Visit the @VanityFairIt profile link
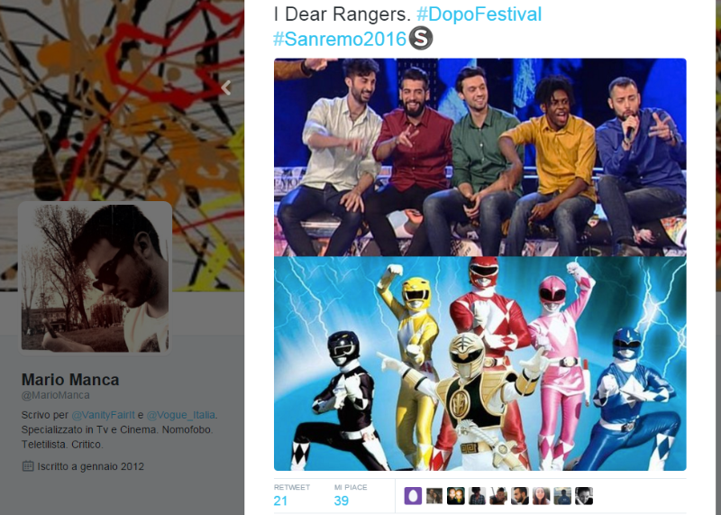Image resolution: width=721 pixels, height=515 pixels. tap(103, 415)
